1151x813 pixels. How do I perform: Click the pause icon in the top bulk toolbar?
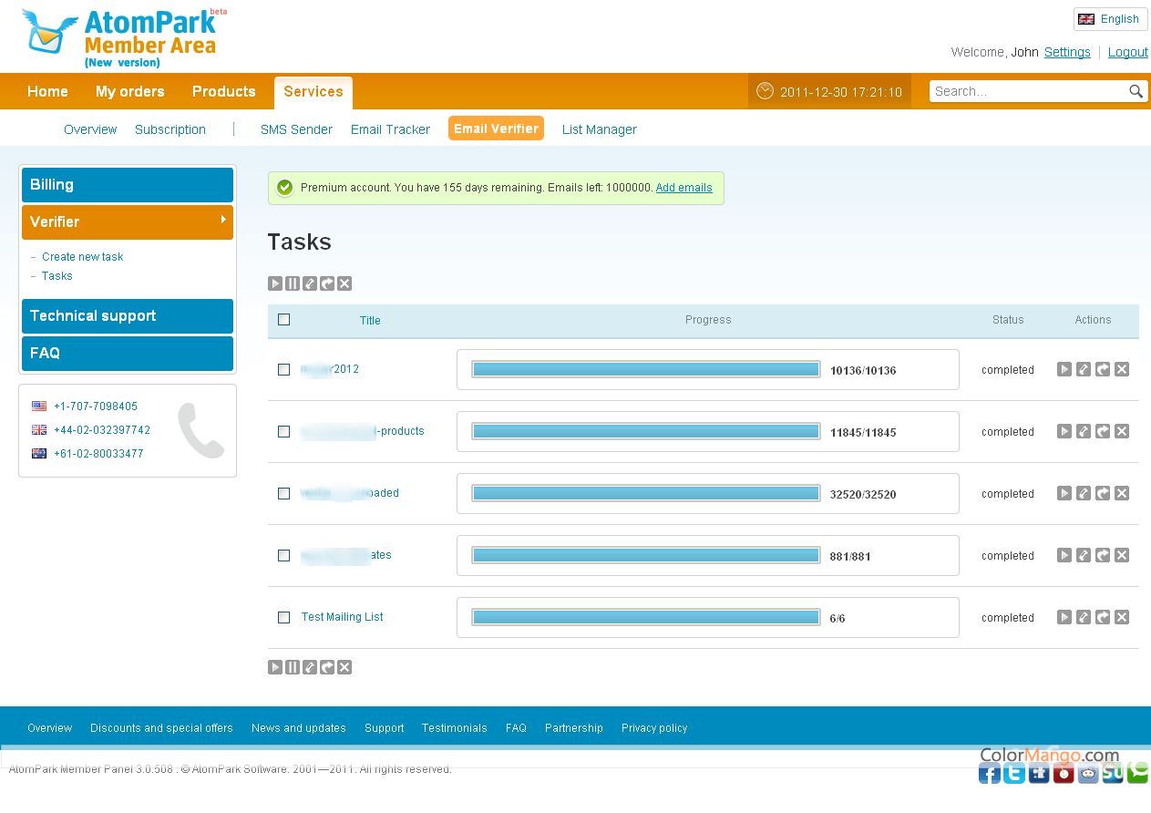[x=293, y=283]
